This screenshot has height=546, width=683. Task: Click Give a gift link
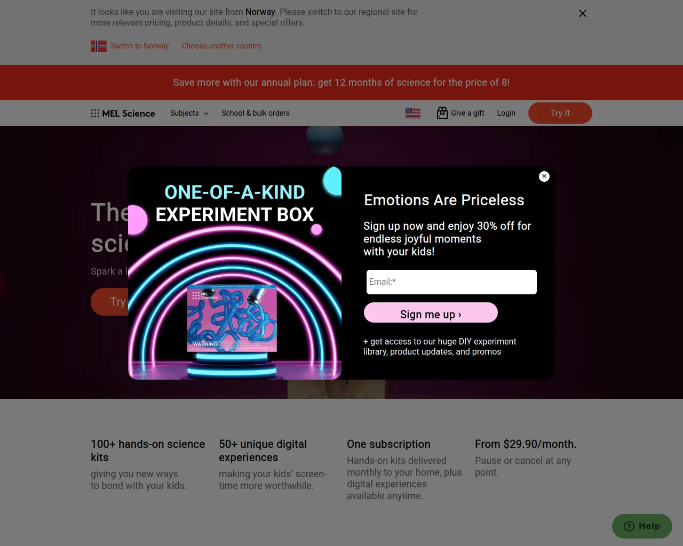[x=467, y=113]
